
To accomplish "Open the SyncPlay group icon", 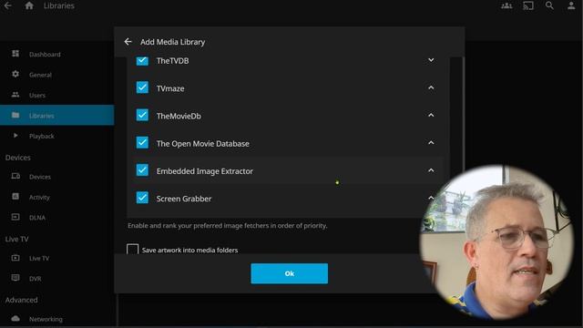I will 506,5.
